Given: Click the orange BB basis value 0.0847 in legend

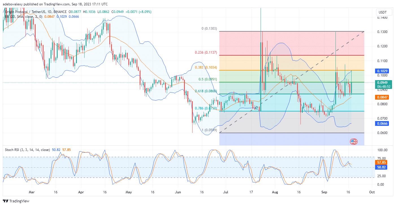Looking at the screenshot, I should pyautogui.click(x=50, y=17).
